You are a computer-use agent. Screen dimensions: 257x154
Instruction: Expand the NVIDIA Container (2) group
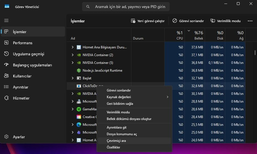(72, 55)
